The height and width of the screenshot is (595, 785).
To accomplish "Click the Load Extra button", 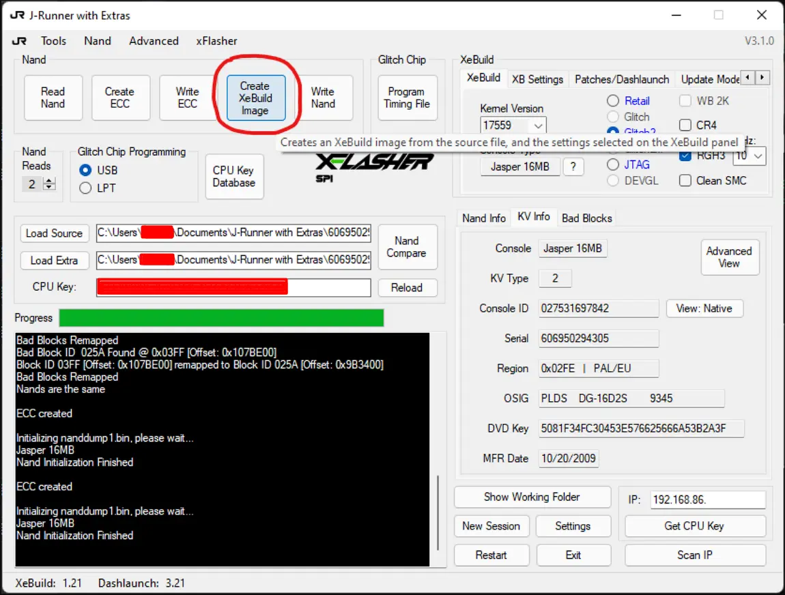I will tap(54, 261).
